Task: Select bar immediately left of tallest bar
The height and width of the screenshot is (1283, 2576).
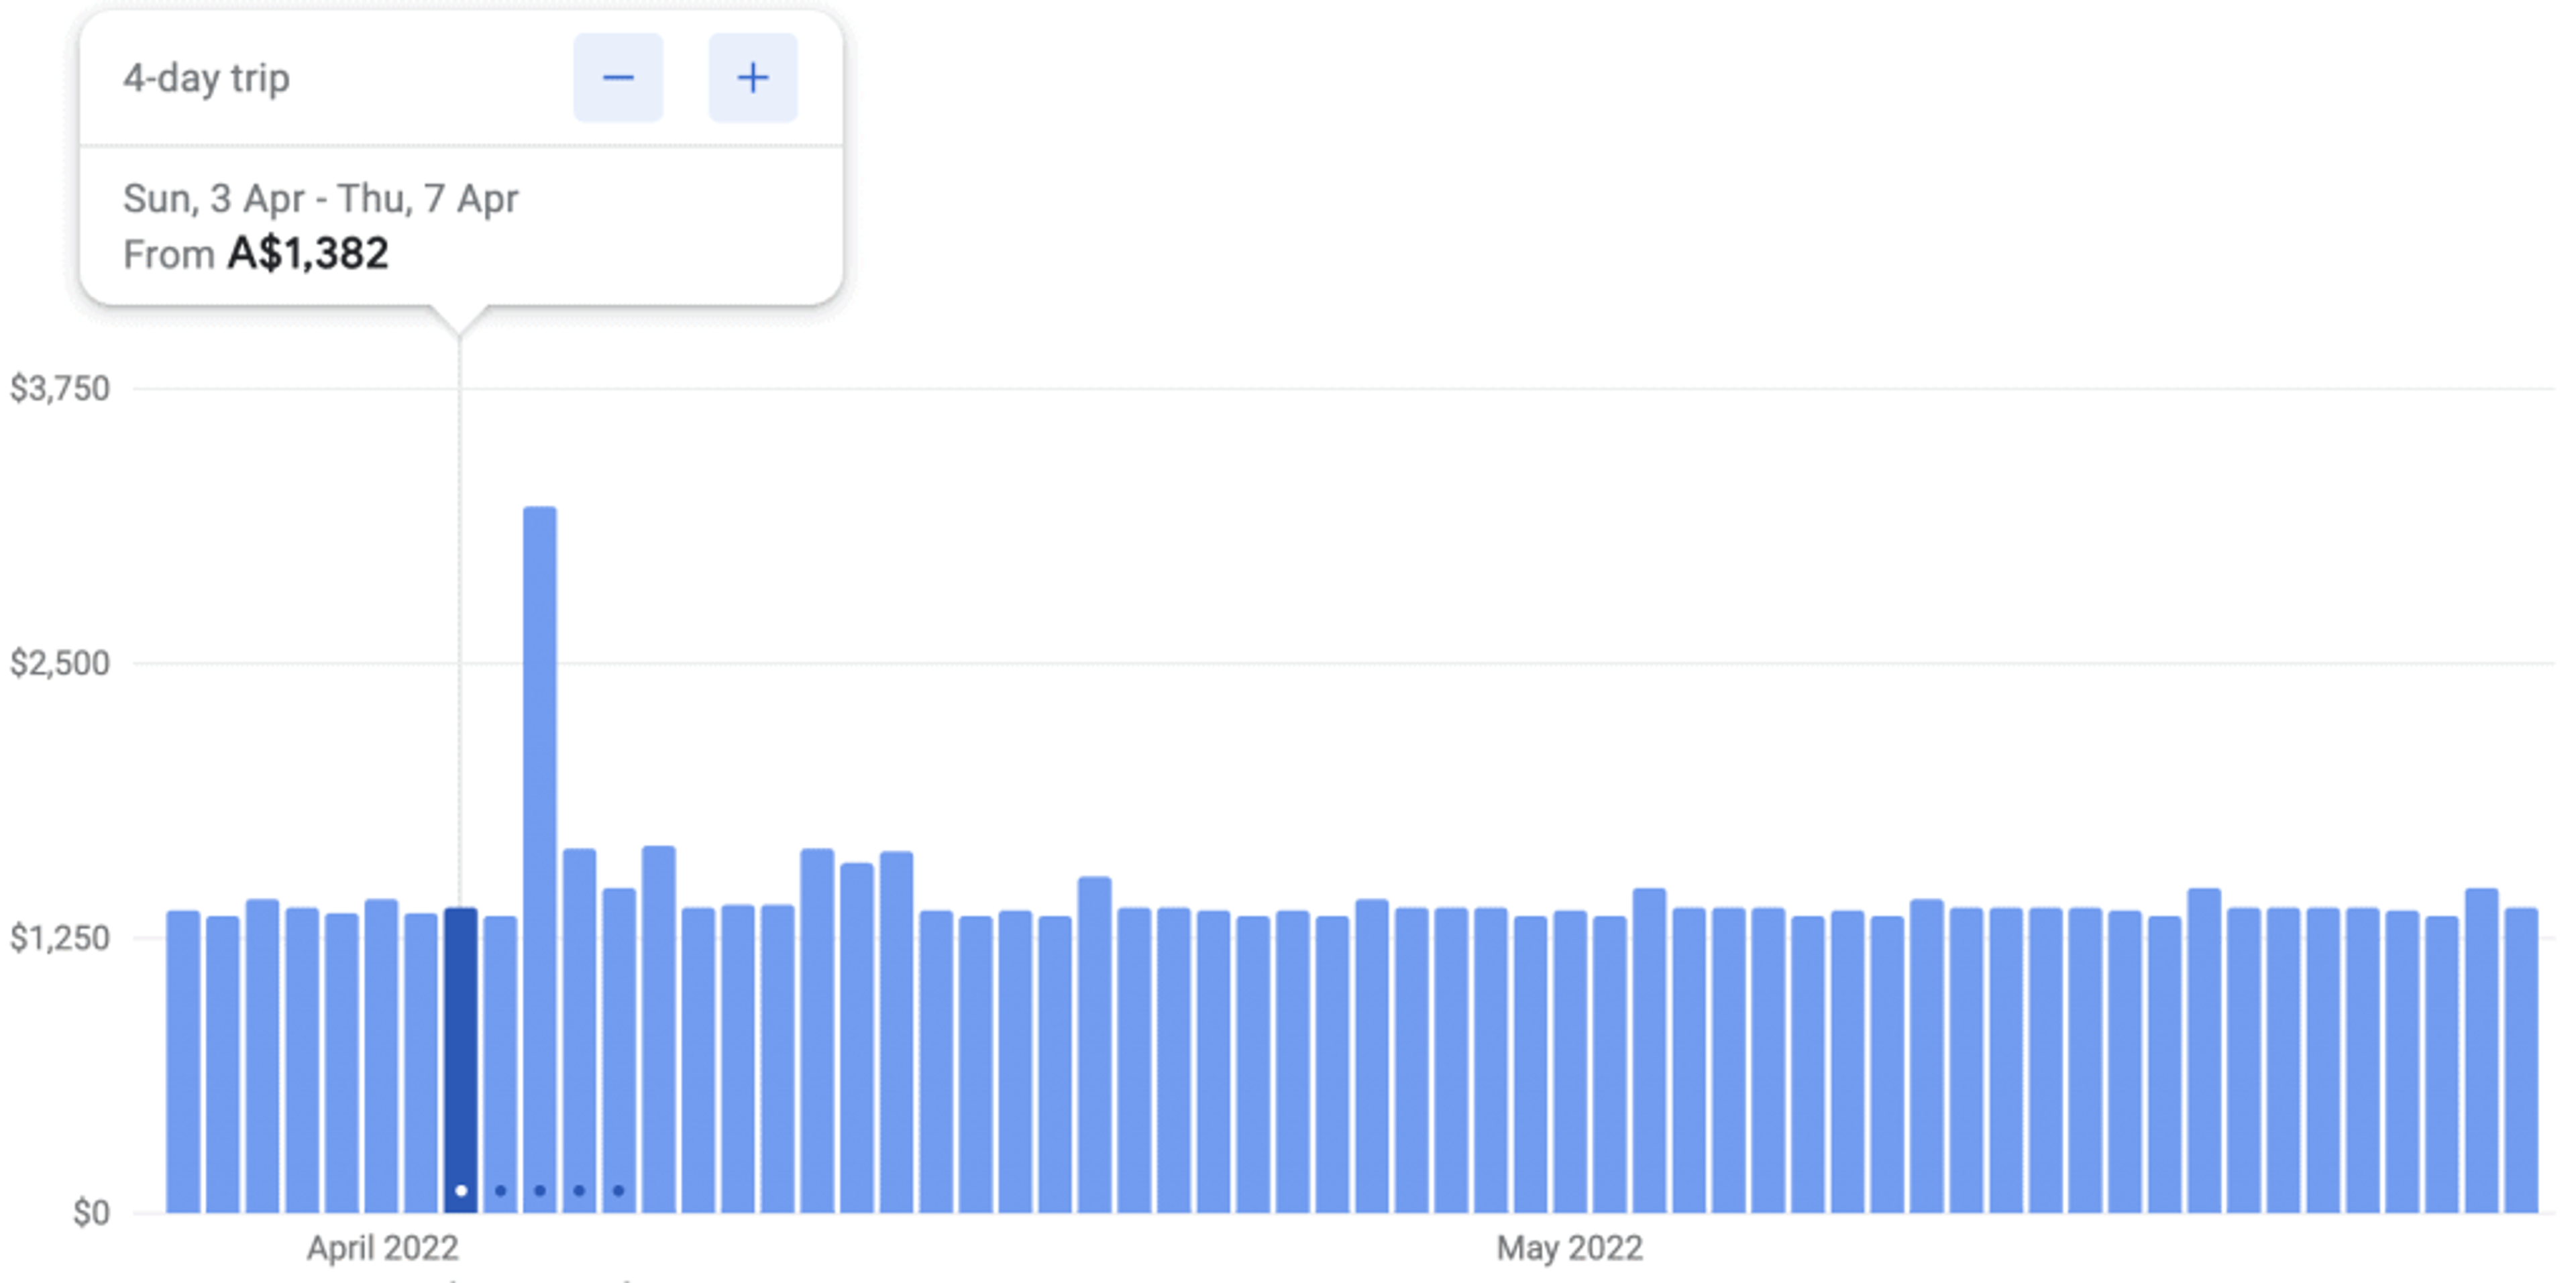Action: (x=500, y=1060)
